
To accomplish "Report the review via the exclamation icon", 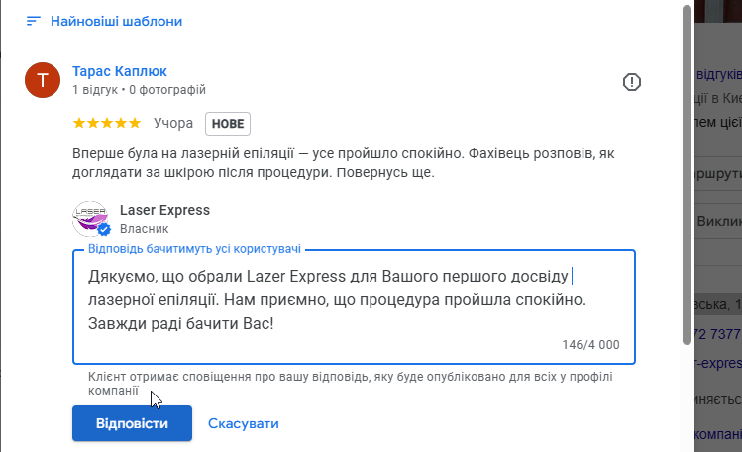I will tap(632, 82).
